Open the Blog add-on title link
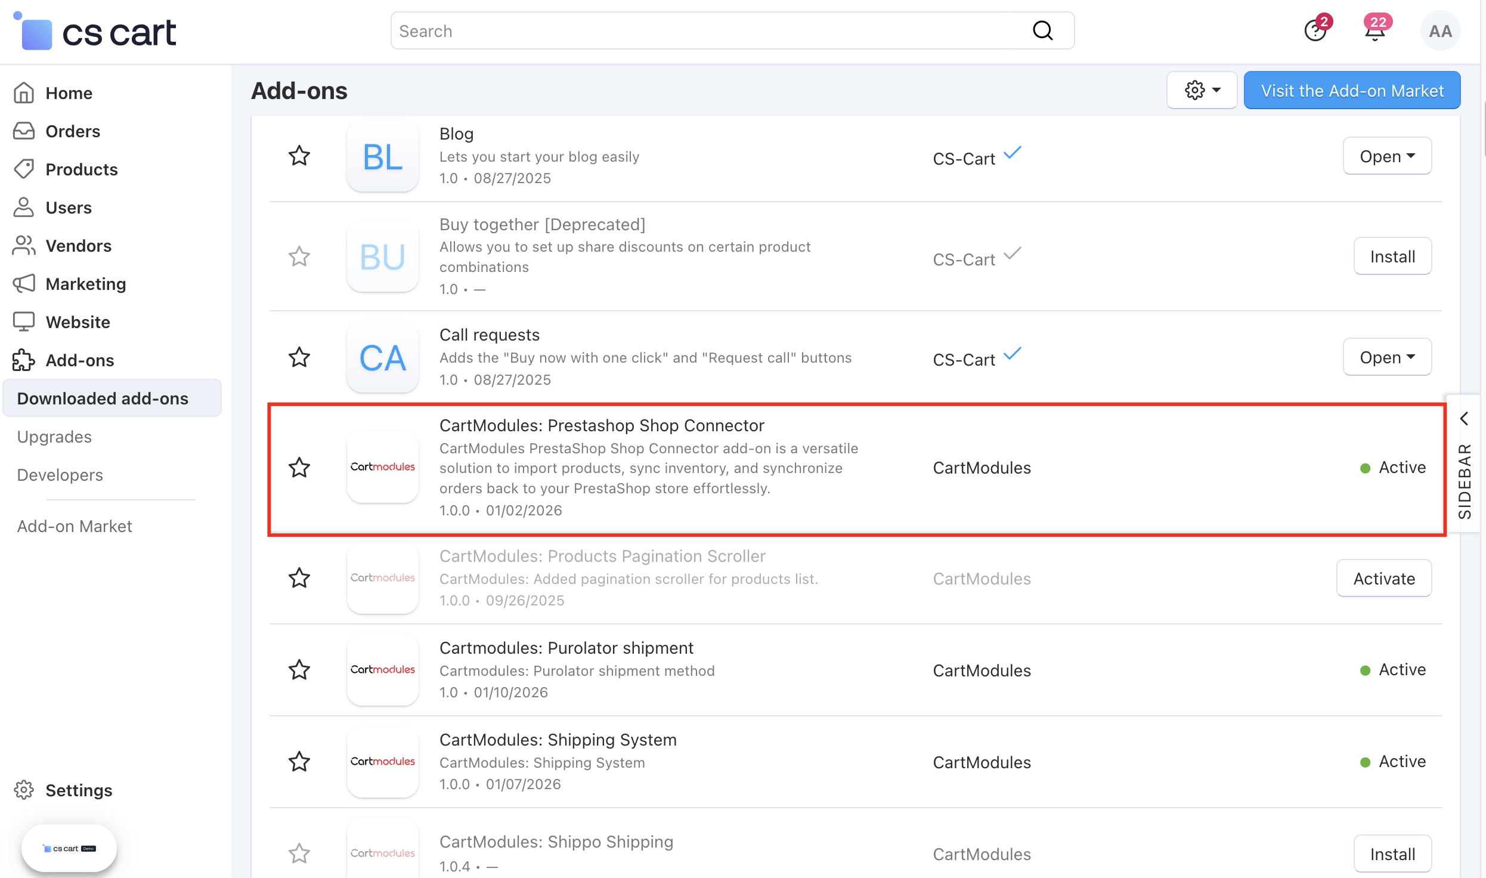 456,134
